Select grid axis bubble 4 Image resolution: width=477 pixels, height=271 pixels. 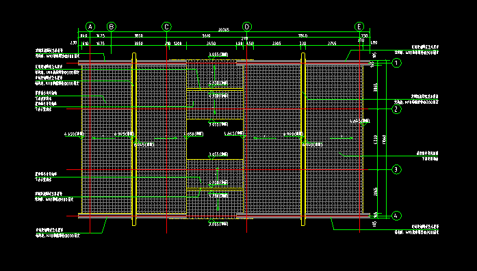point(396,216)
